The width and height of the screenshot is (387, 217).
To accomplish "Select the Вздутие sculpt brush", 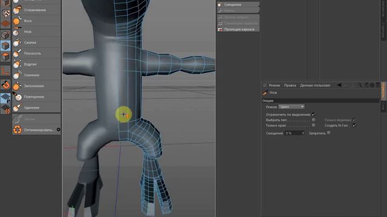I will point(36,64).
